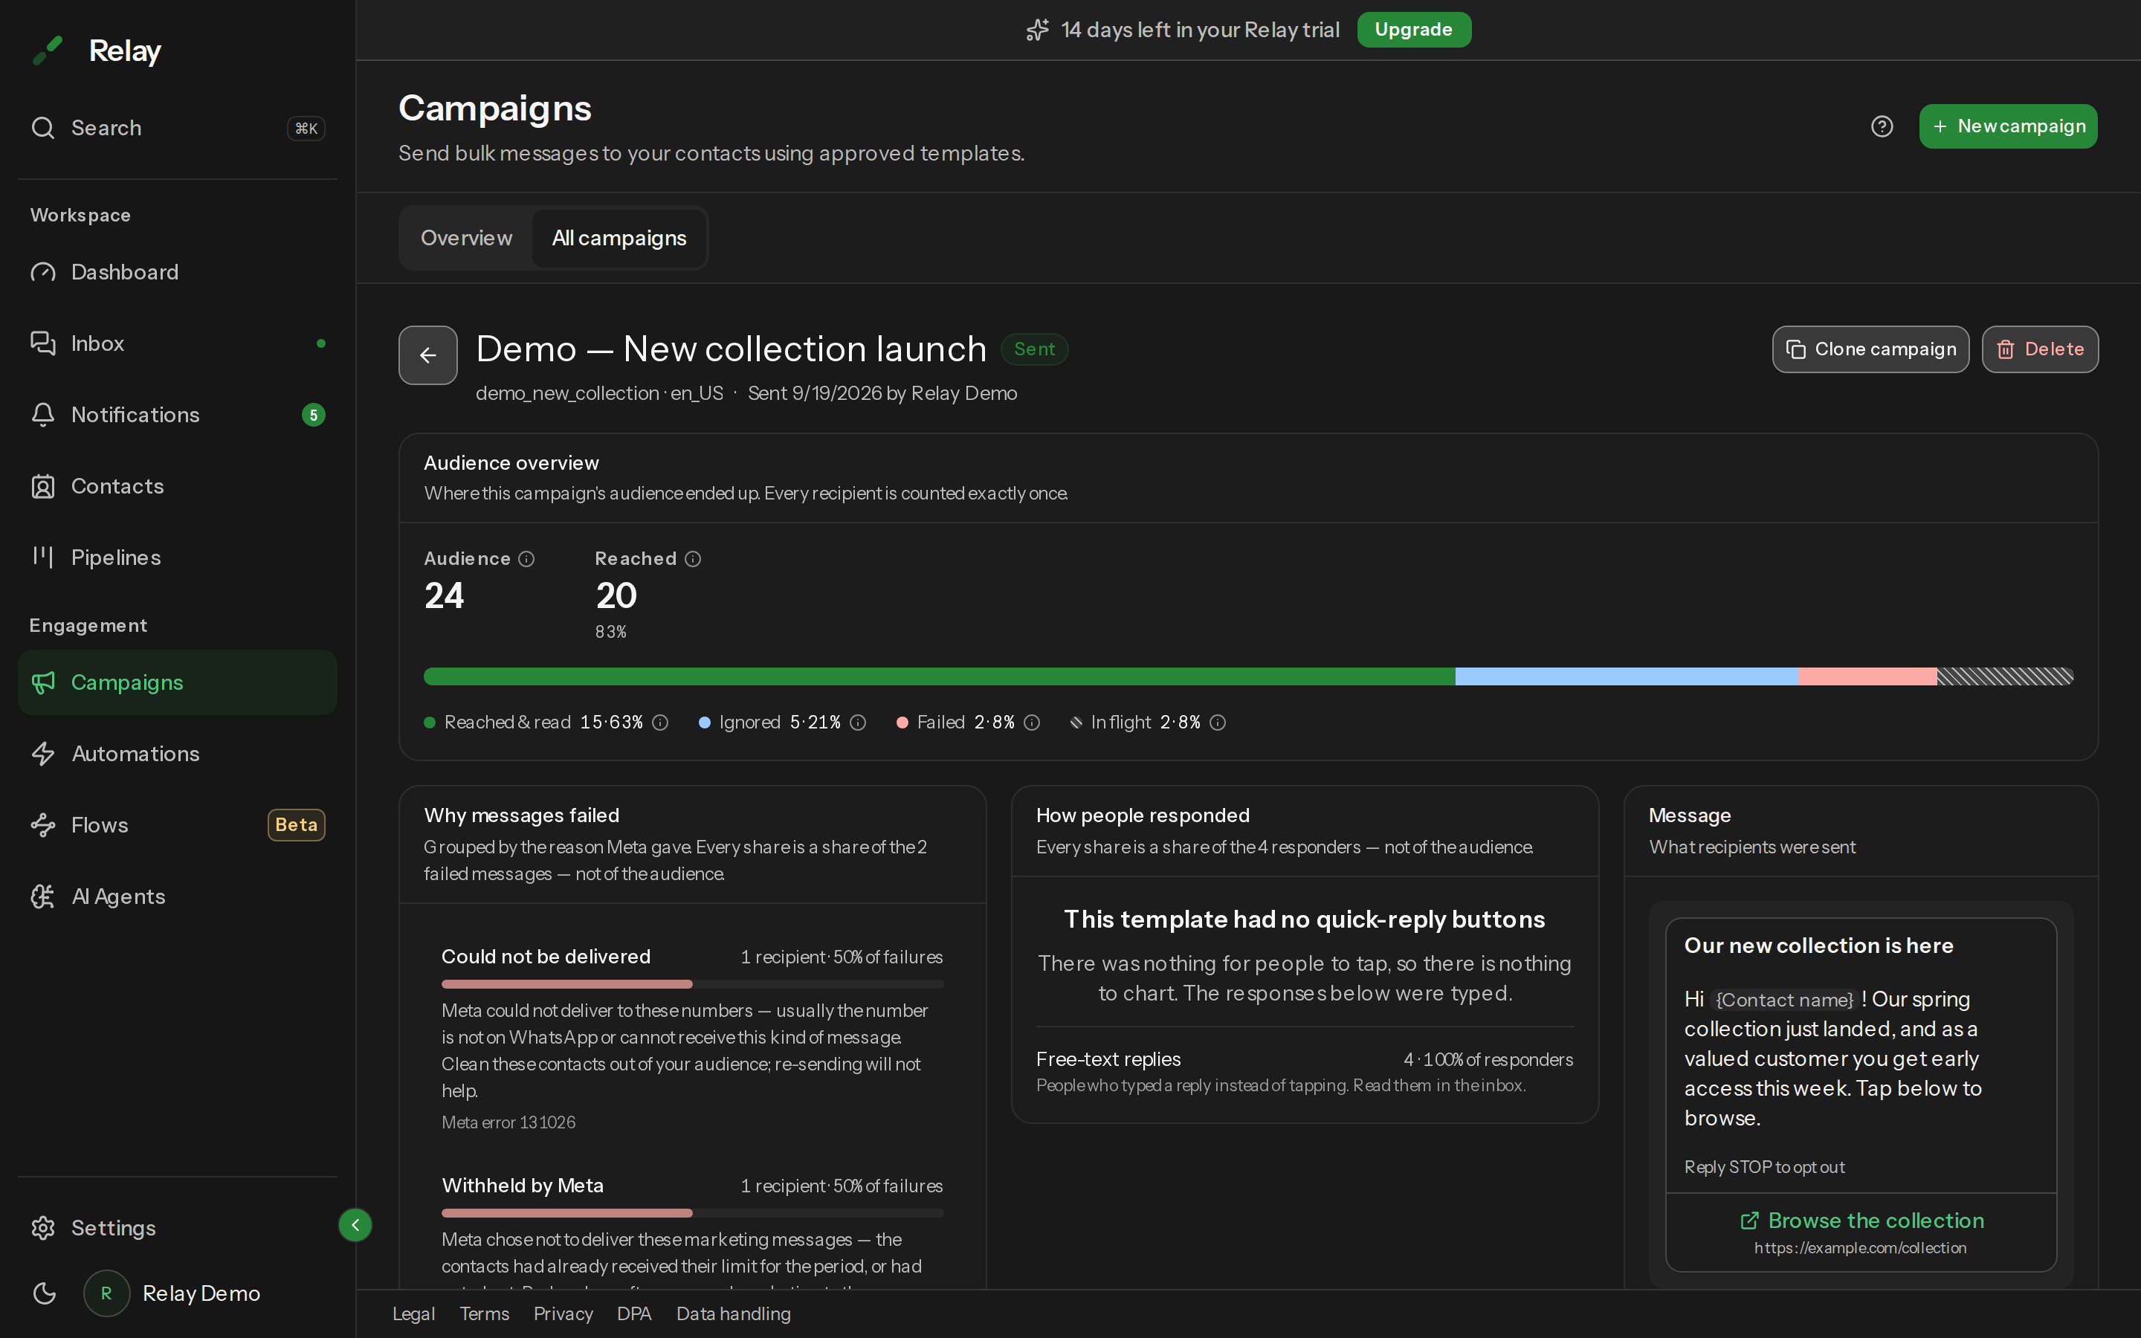Go to Inbox in sidebar
2141x1338 pixels.
coord(177,343)
